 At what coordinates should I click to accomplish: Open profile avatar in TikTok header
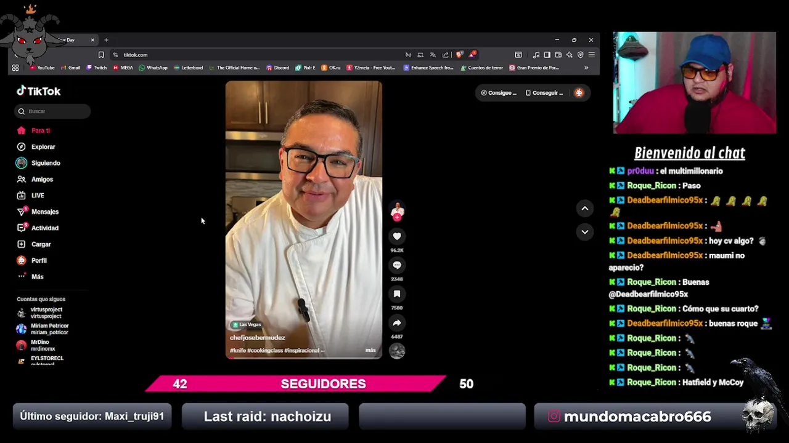pos(579,93)
